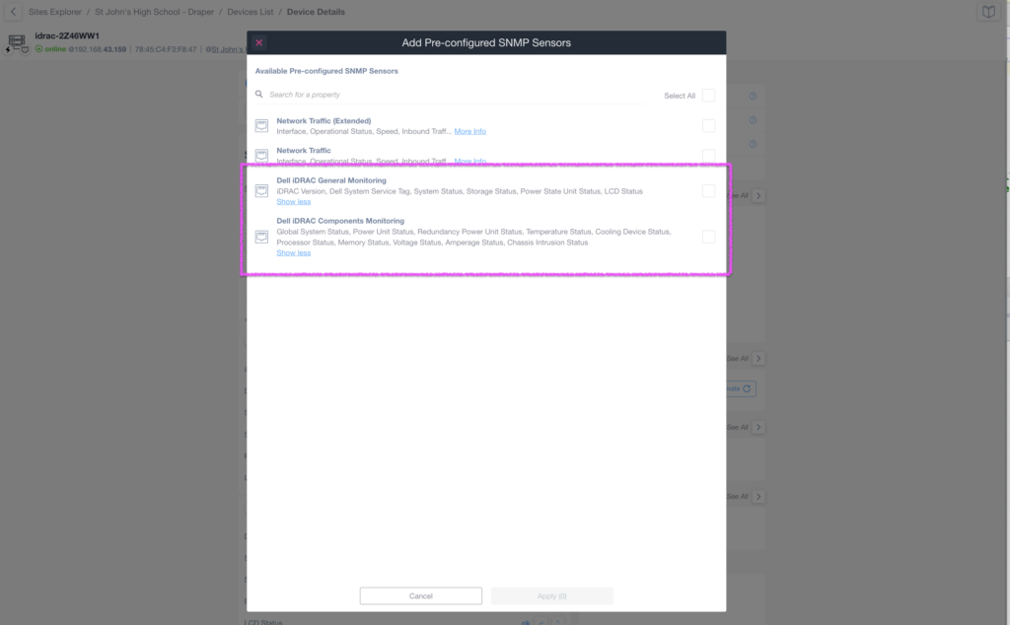Screen dimensions: 1010x625
Task: Click the Dell iDRAC Components Monitoring sensor icon
Action: [261, 237]
